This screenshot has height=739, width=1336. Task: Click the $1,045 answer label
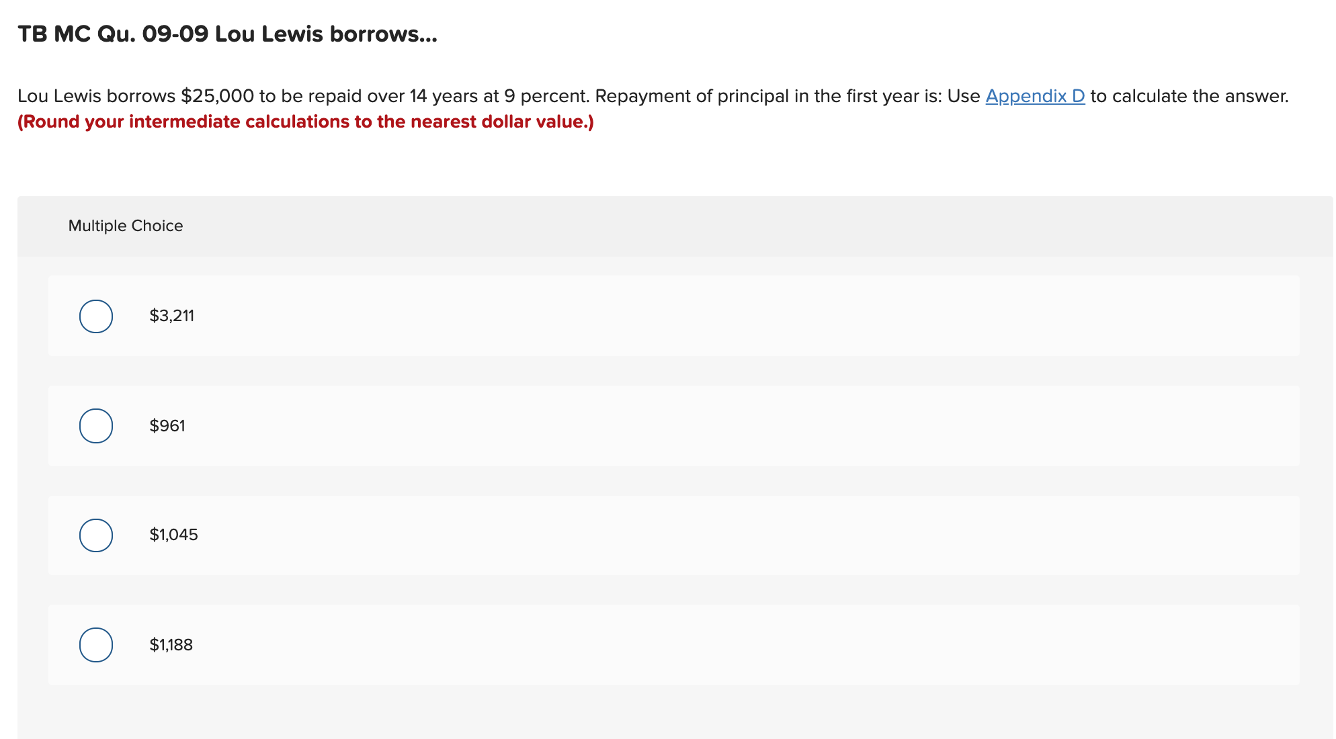click(x=173, y=535)
